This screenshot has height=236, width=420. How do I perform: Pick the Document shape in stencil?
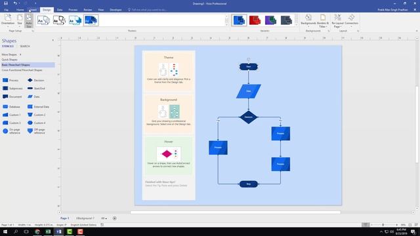pos(12,96)
